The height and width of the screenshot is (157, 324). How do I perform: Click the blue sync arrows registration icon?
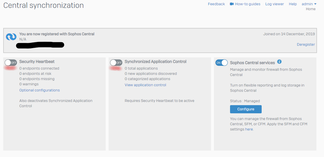coord(11,37)
